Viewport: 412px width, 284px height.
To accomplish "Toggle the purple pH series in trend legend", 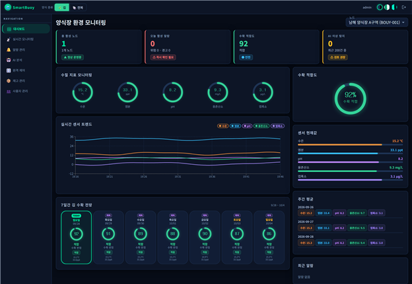I will tap(247, 126).
